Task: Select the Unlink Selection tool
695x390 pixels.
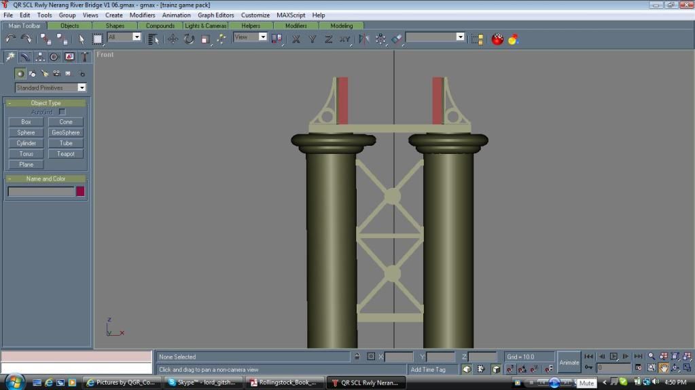Action: click(62, 39)
